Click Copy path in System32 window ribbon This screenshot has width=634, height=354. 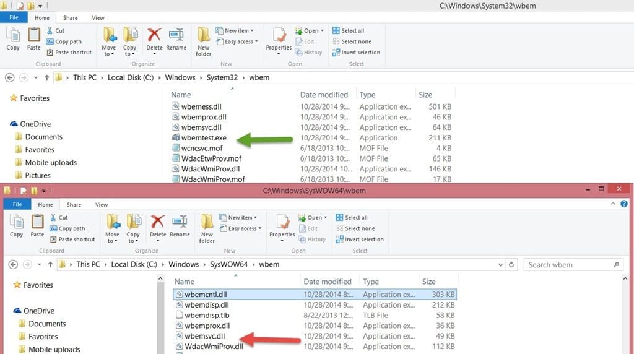(64, 41)
